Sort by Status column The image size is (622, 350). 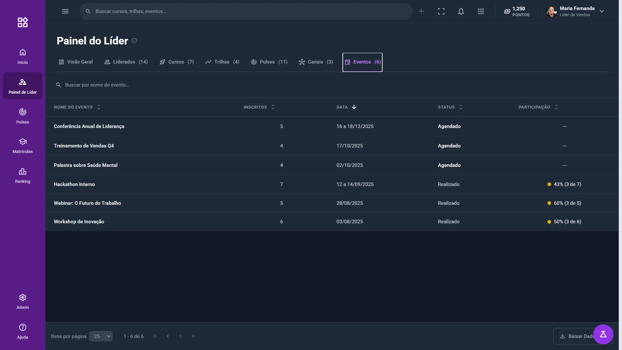[x=450, y=107]
